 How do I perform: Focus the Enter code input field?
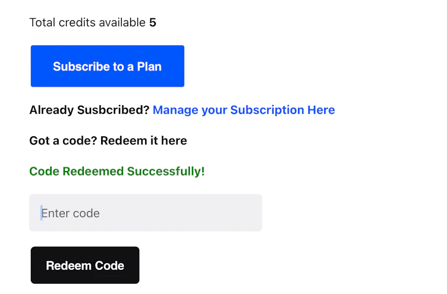pos(145,213)
